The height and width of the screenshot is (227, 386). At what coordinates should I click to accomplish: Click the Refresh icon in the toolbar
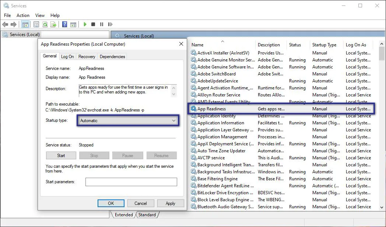tap(45, 24)
